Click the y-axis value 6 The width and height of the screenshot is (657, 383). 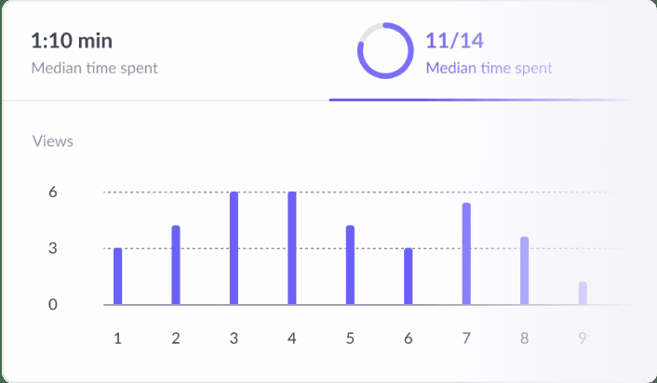click(54, 192)
